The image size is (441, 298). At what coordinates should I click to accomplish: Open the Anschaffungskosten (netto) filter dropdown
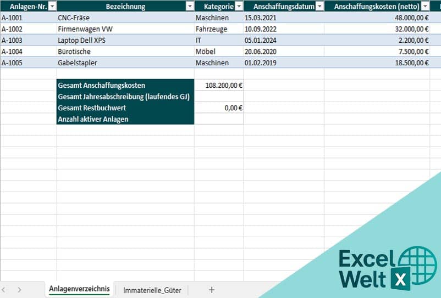[425, 7]
